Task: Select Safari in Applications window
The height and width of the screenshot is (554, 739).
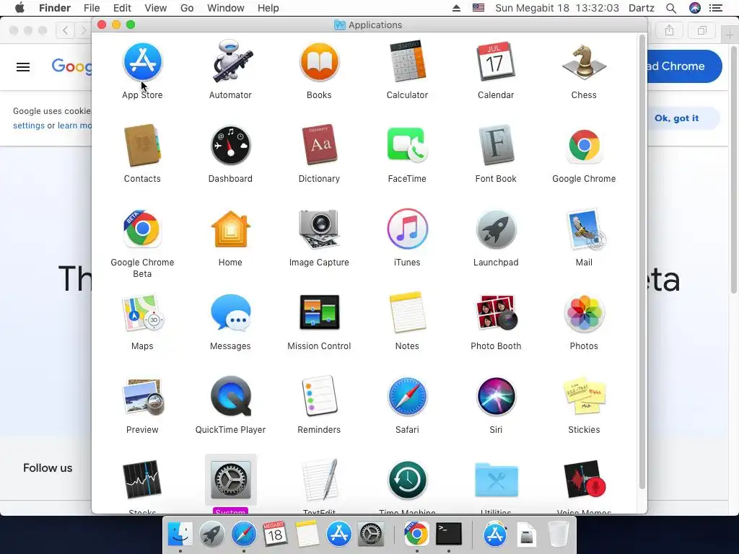Action: [407, 397]
